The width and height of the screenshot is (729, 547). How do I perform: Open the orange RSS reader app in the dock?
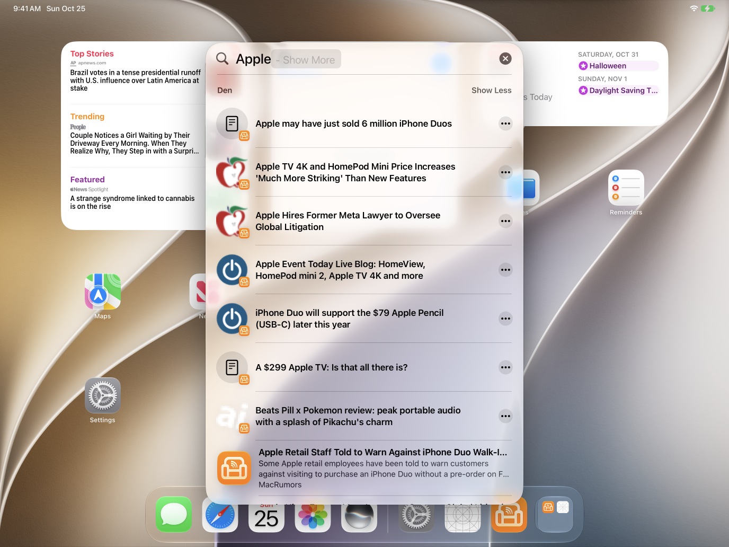coord(509,515)
